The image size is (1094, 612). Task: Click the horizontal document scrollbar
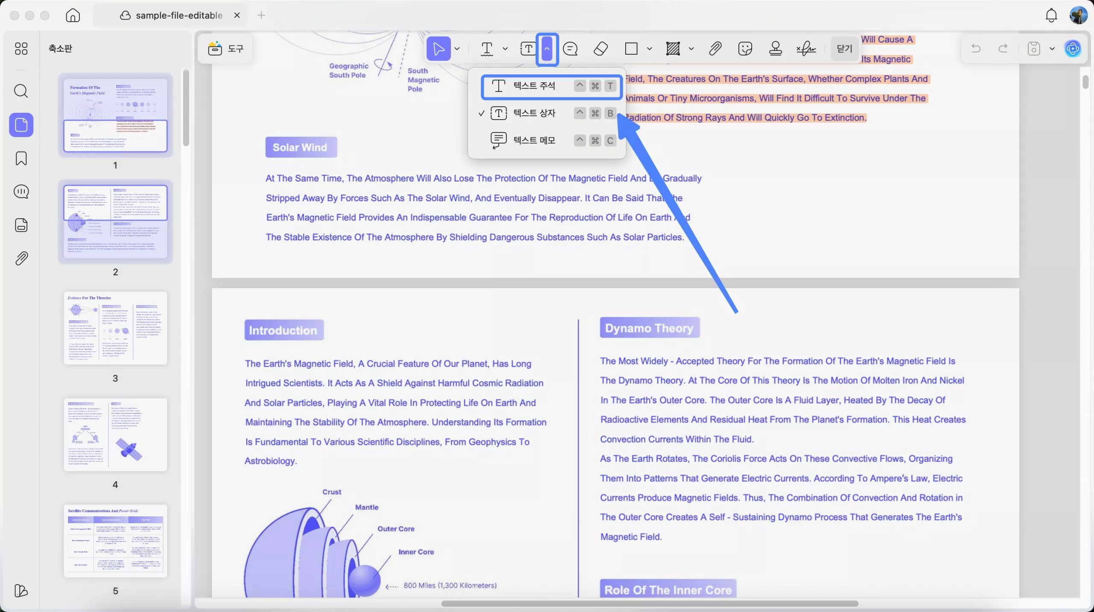(650, 603)
